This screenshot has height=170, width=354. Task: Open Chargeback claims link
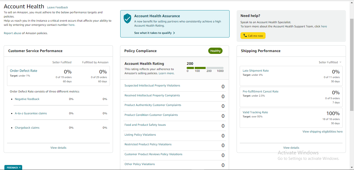pos(27,128)
